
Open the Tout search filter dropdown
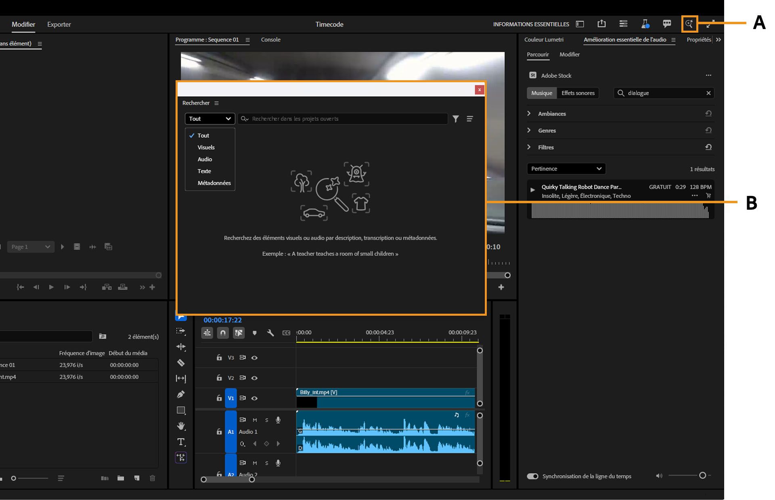click(x=209, y=119)
